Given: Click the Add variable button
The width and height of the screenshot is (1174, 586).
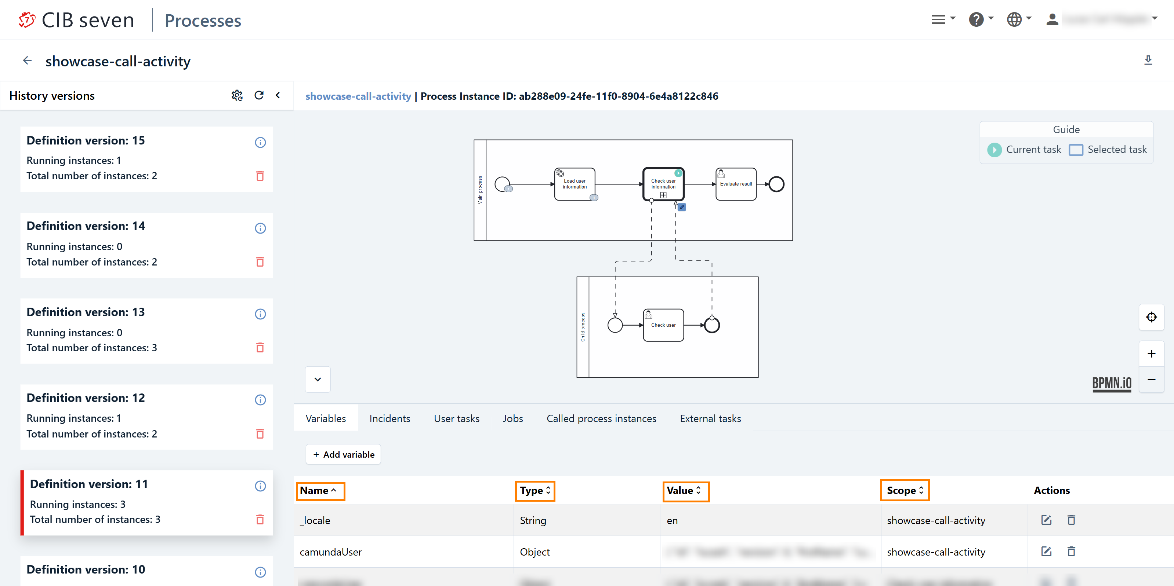Looking at the screenshot, I should coord(343,454).
